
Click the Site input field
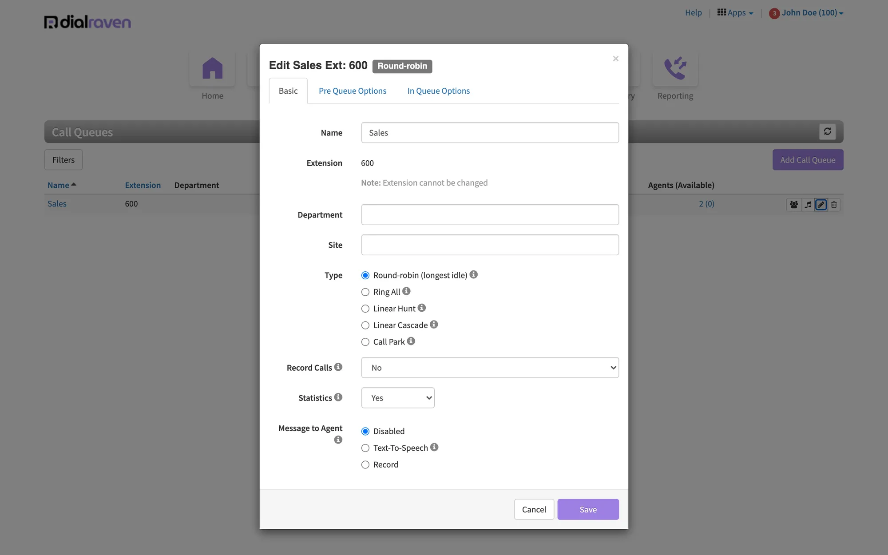click(490, 245)
